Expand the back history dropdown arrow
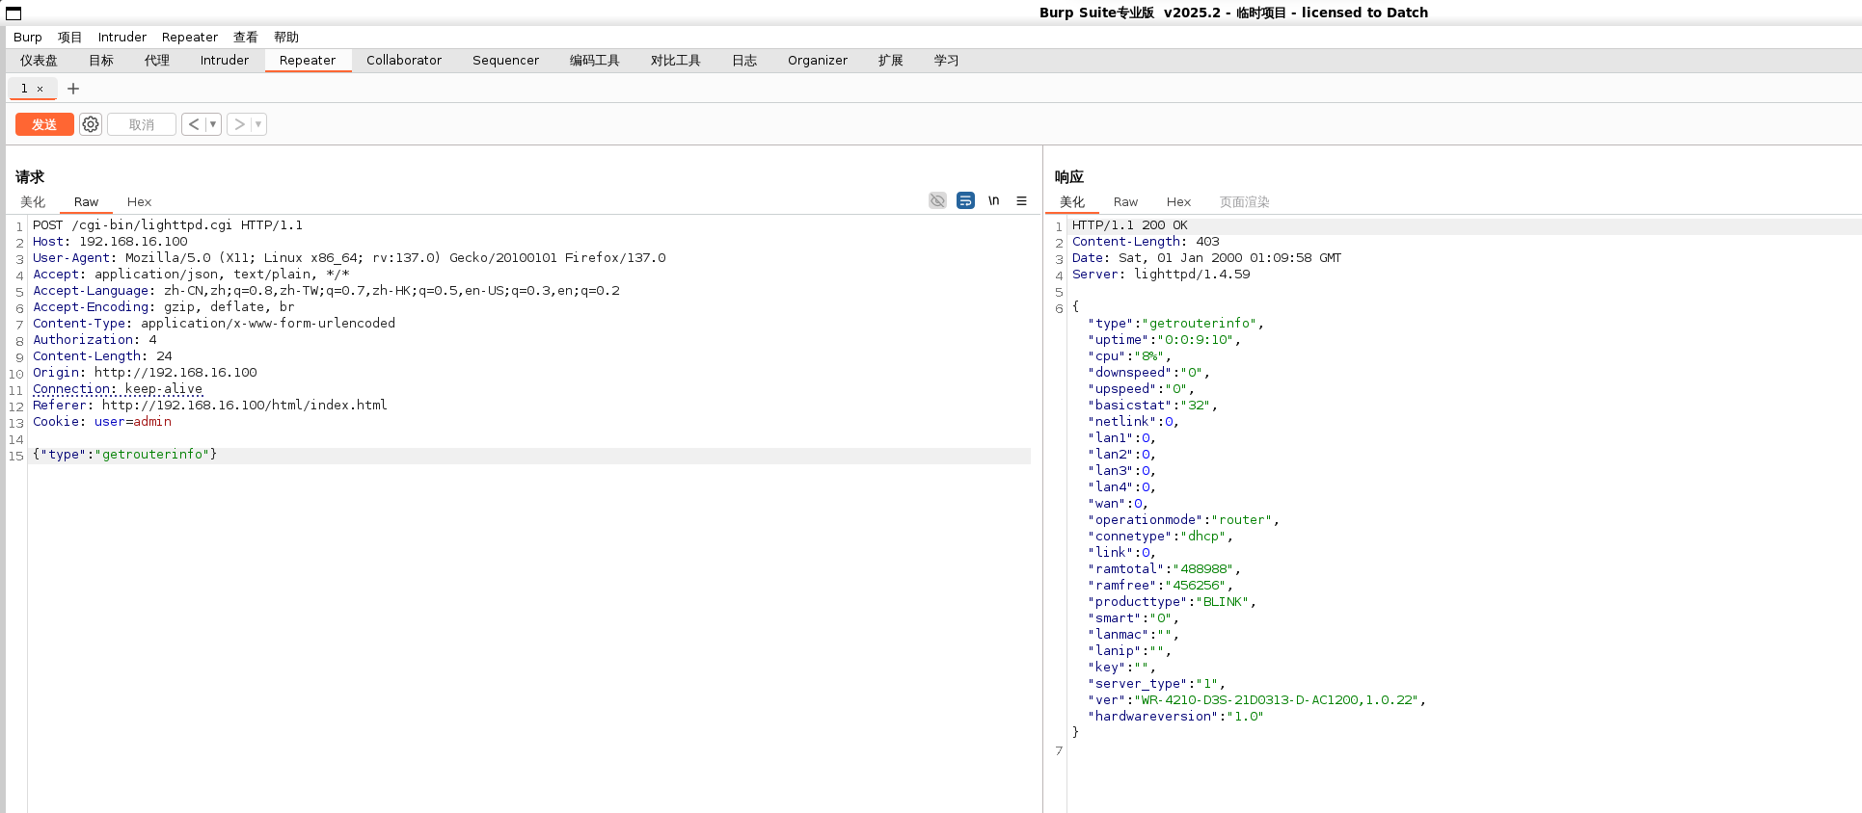 (x=213, y=124)
